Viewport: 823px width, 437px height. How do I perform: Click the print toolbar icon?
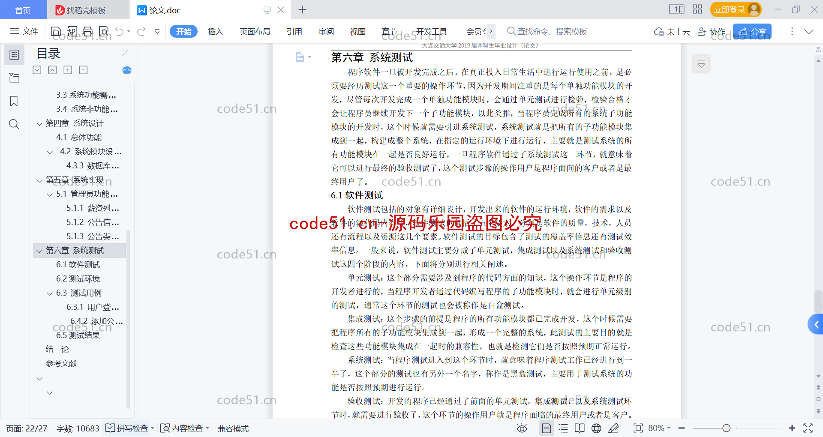coord(88,31)
